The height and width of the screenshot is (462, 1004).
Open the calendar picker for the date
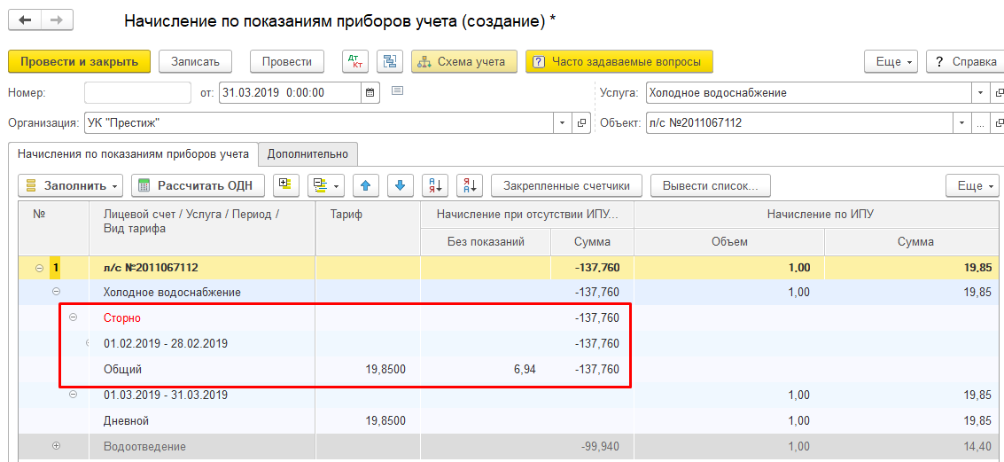coord(371,92)
